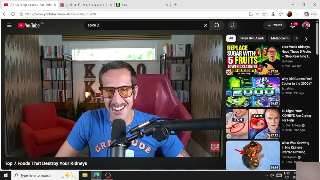Click the Windows taskbar search box
The width and height of the screenshot is (320, 180).
44,175
